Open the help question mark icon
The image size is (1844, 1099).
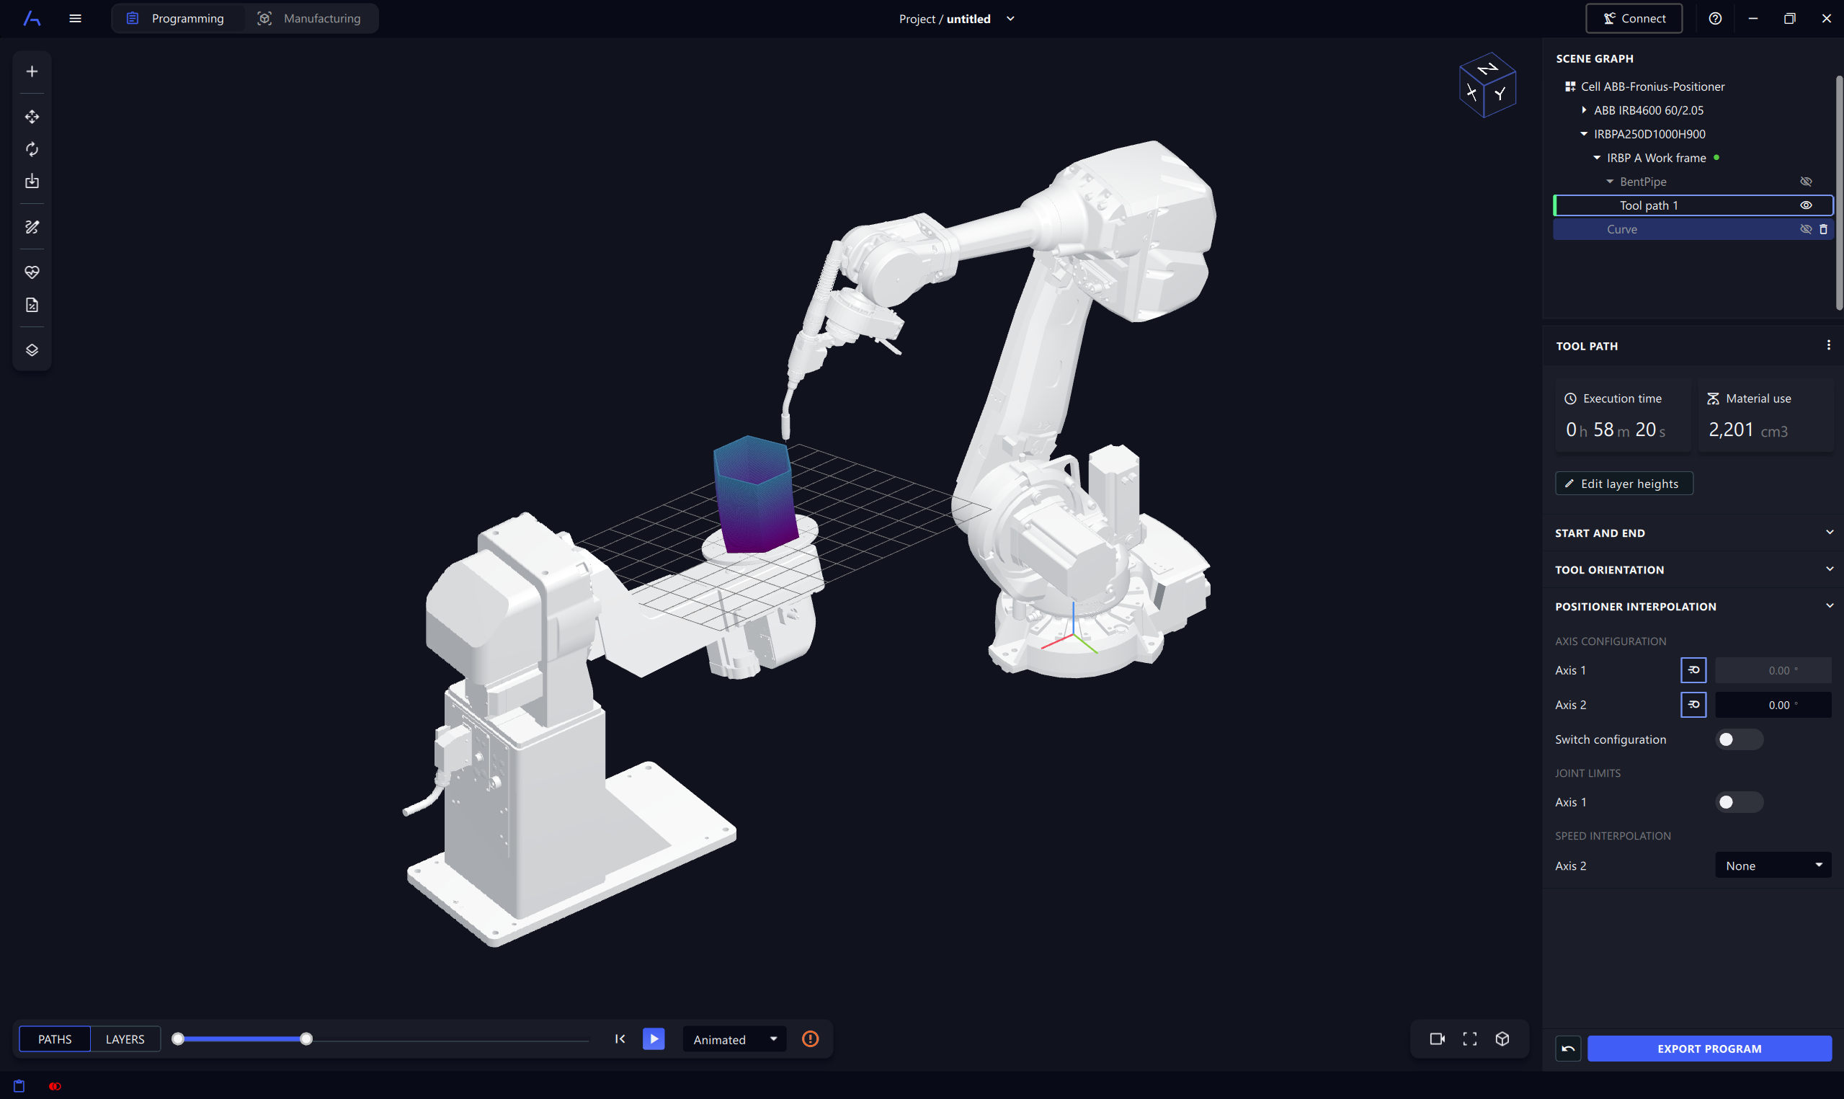coord(1714,19)
